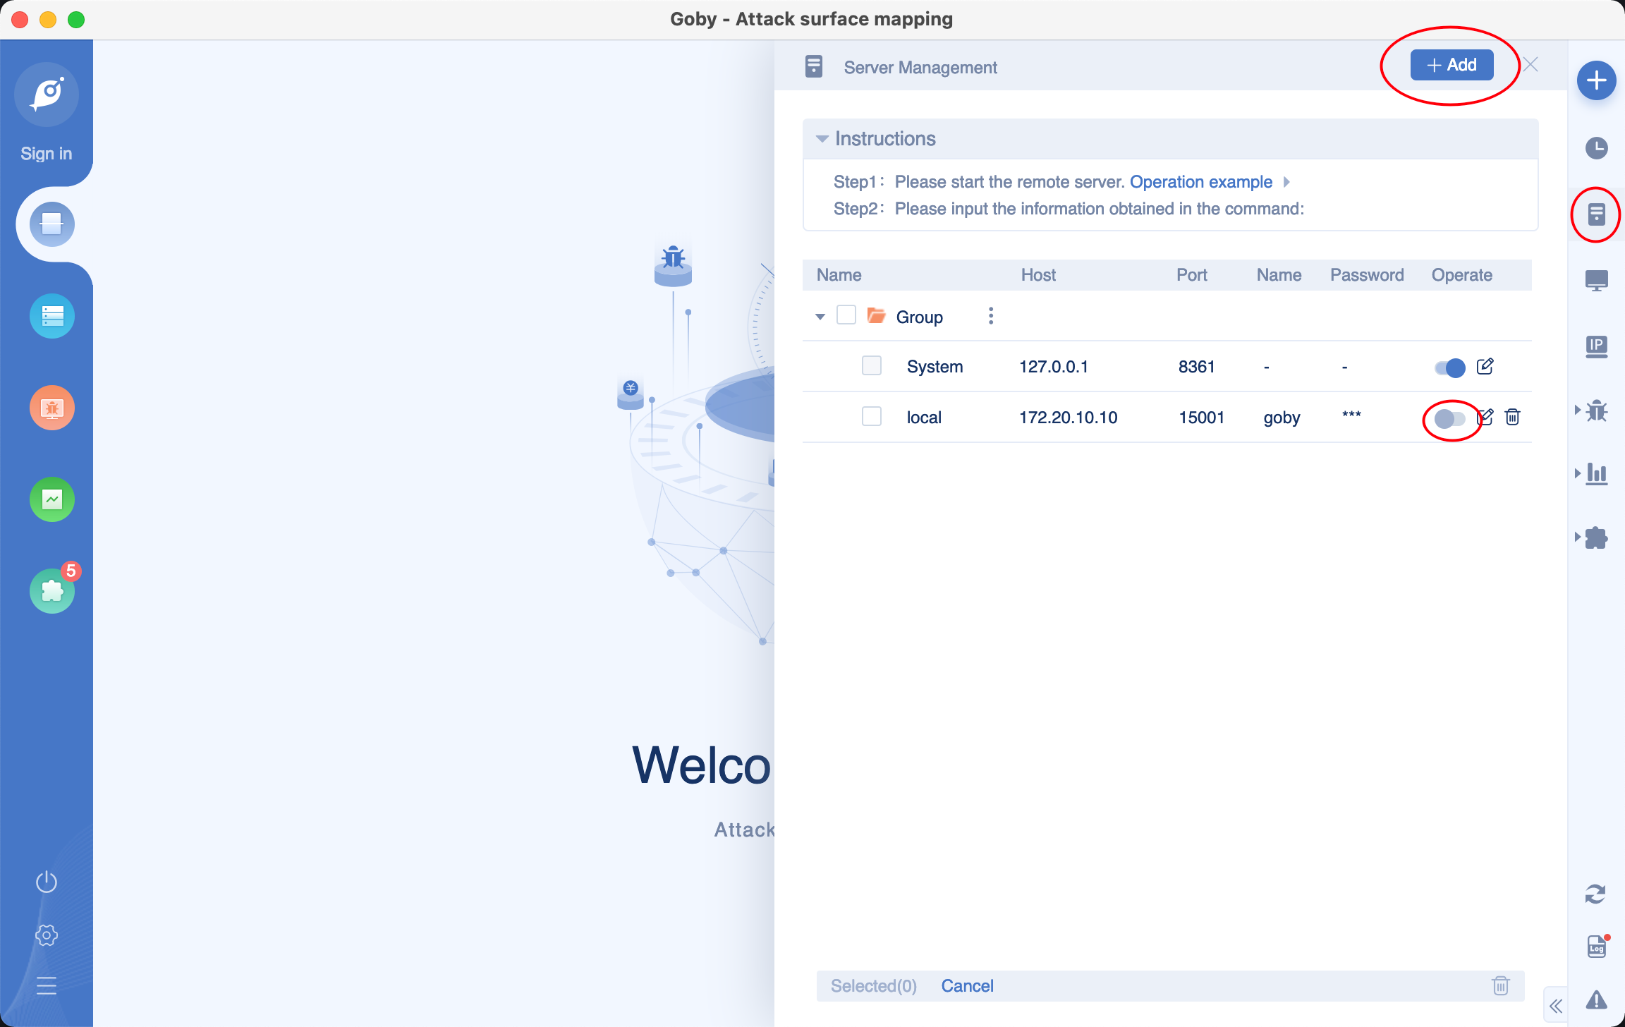Check the System row checkbox

tap(872, 365)
